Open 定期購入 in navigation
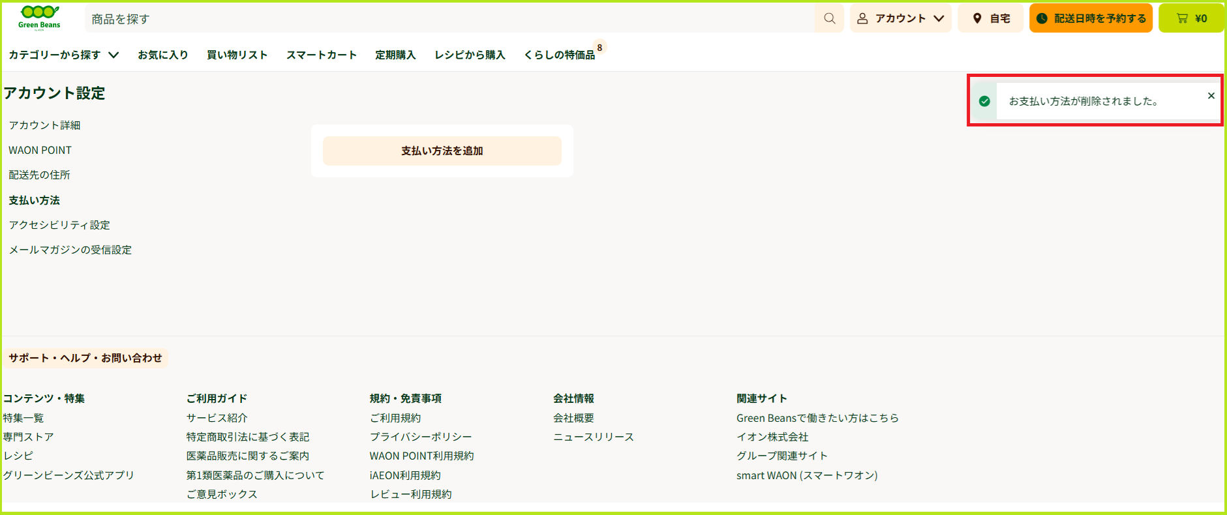Screen dimensions: 1227x515 point(395,55)
